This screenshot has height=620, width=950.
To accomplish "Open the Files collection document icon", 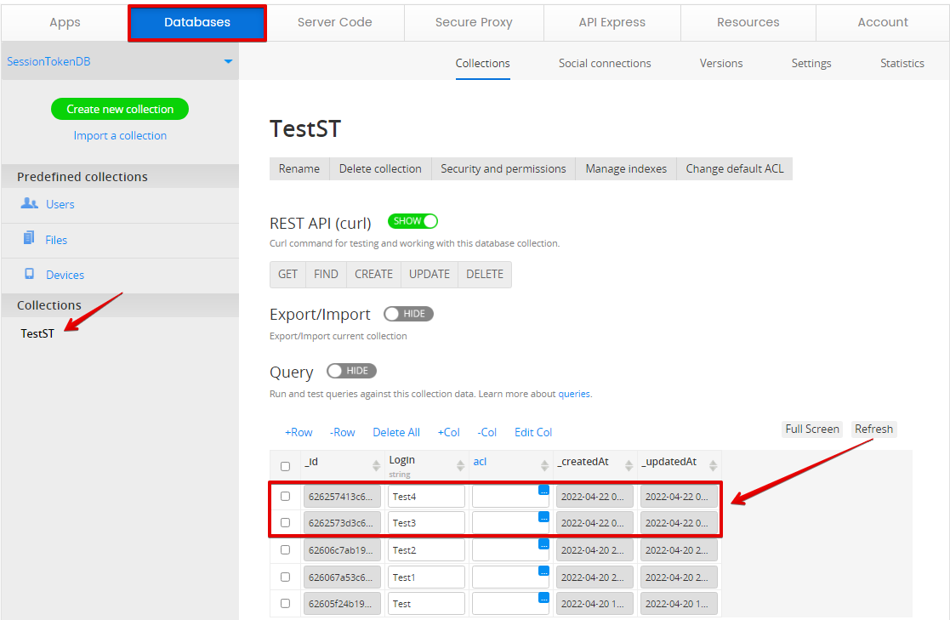I will (x=28, y=237).
